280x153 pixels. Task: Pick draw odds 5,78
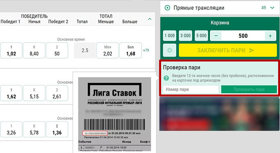[x=34, y=129]
